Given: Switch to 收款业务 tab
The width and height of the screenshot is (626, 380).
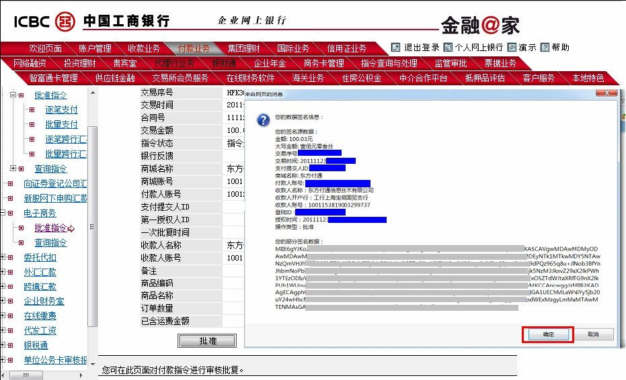Looking at the screenshot, I should pyautogui.click(x=144, y=48).
